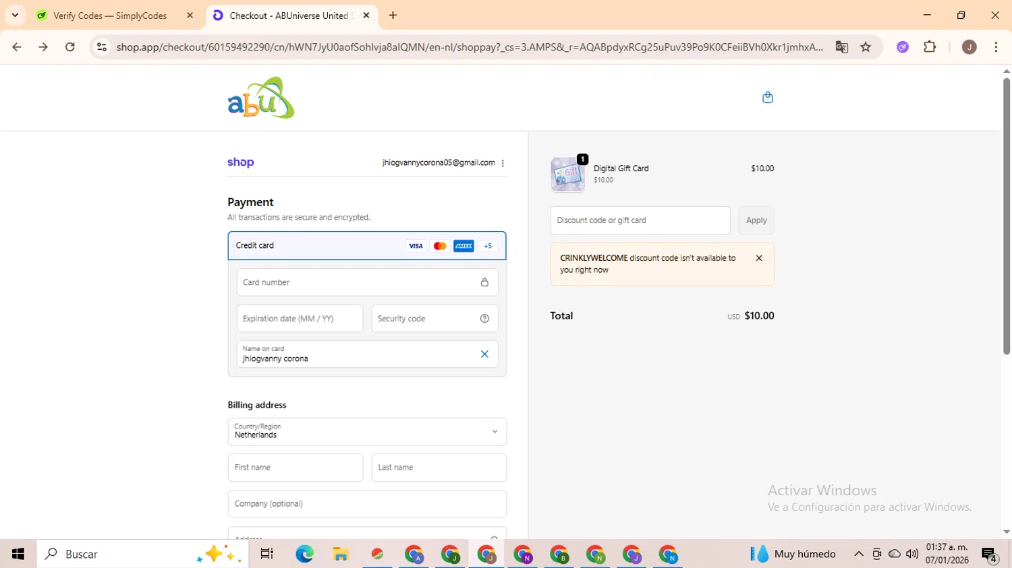Open the notification center icon
The height and width of the screenshot is (568, 1012).
[x=989, y=555]
